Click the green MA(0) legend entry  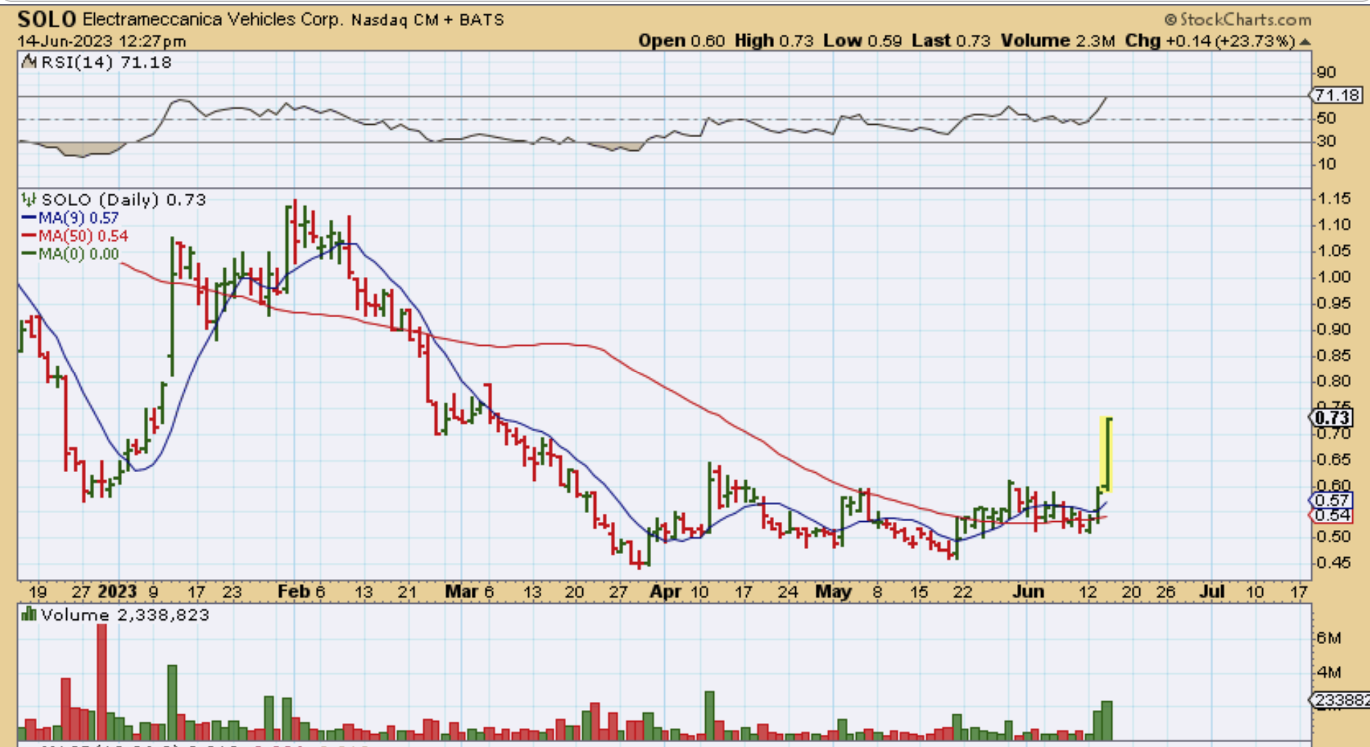pos(71,254)
